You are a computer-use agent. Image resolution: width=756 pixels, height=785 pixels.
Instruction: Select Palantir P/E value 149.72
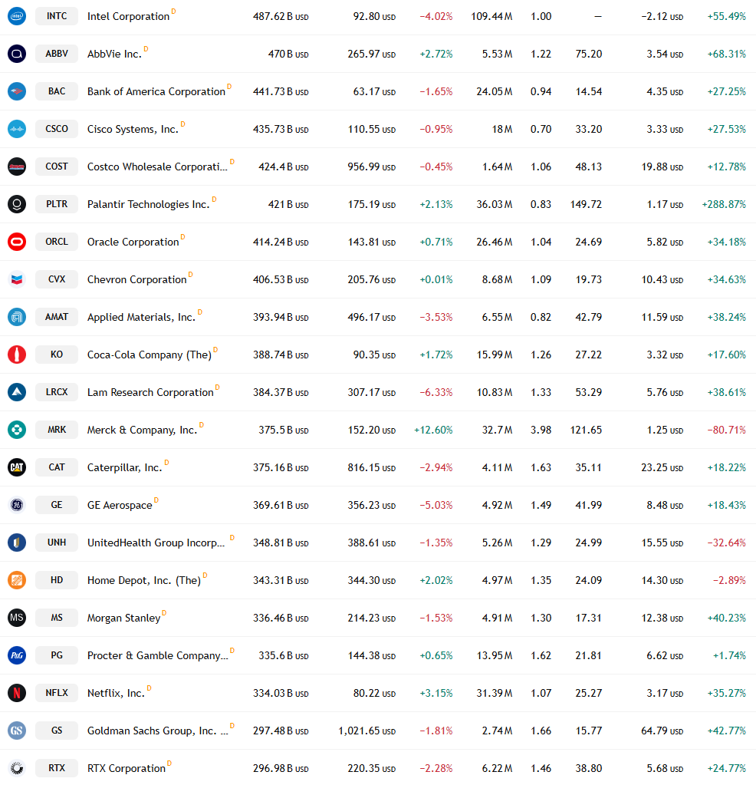pyautogui.click(x=586, y=204)
